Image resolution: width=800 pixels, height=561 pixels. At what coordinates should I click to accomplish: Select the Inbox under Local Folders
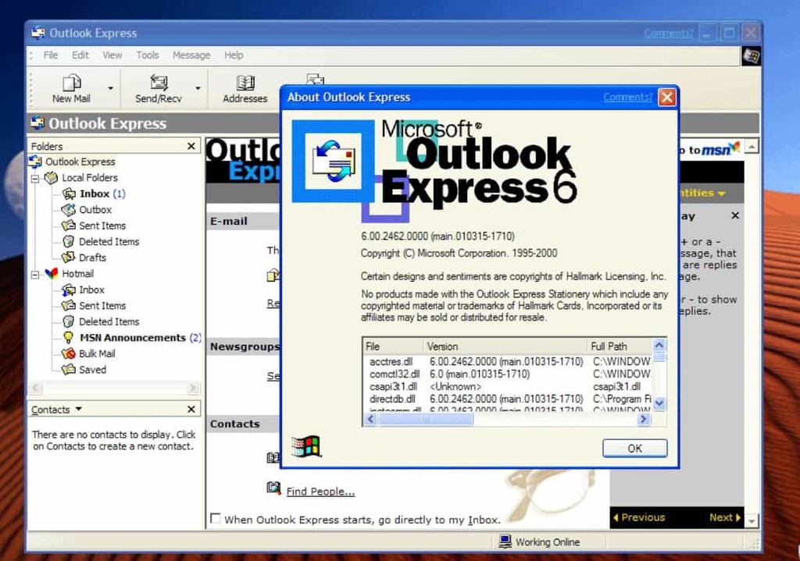pyautogui.click(x=92, y=194)
